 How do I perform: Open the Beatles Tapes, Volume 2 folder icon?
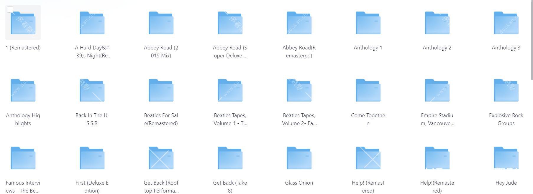299,90
